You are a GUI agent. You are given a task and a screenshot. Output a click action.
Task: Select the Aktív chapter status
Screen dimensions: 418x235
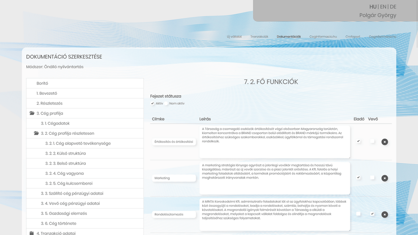pos(153,103)
